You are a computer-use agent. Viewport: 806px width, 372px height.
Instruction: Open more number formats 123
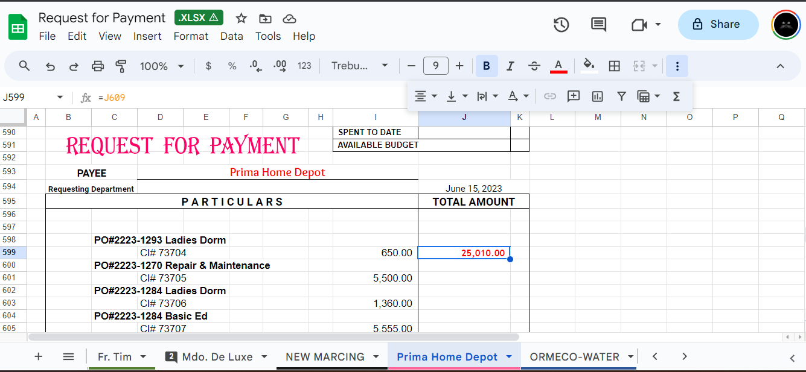(304, 66)
